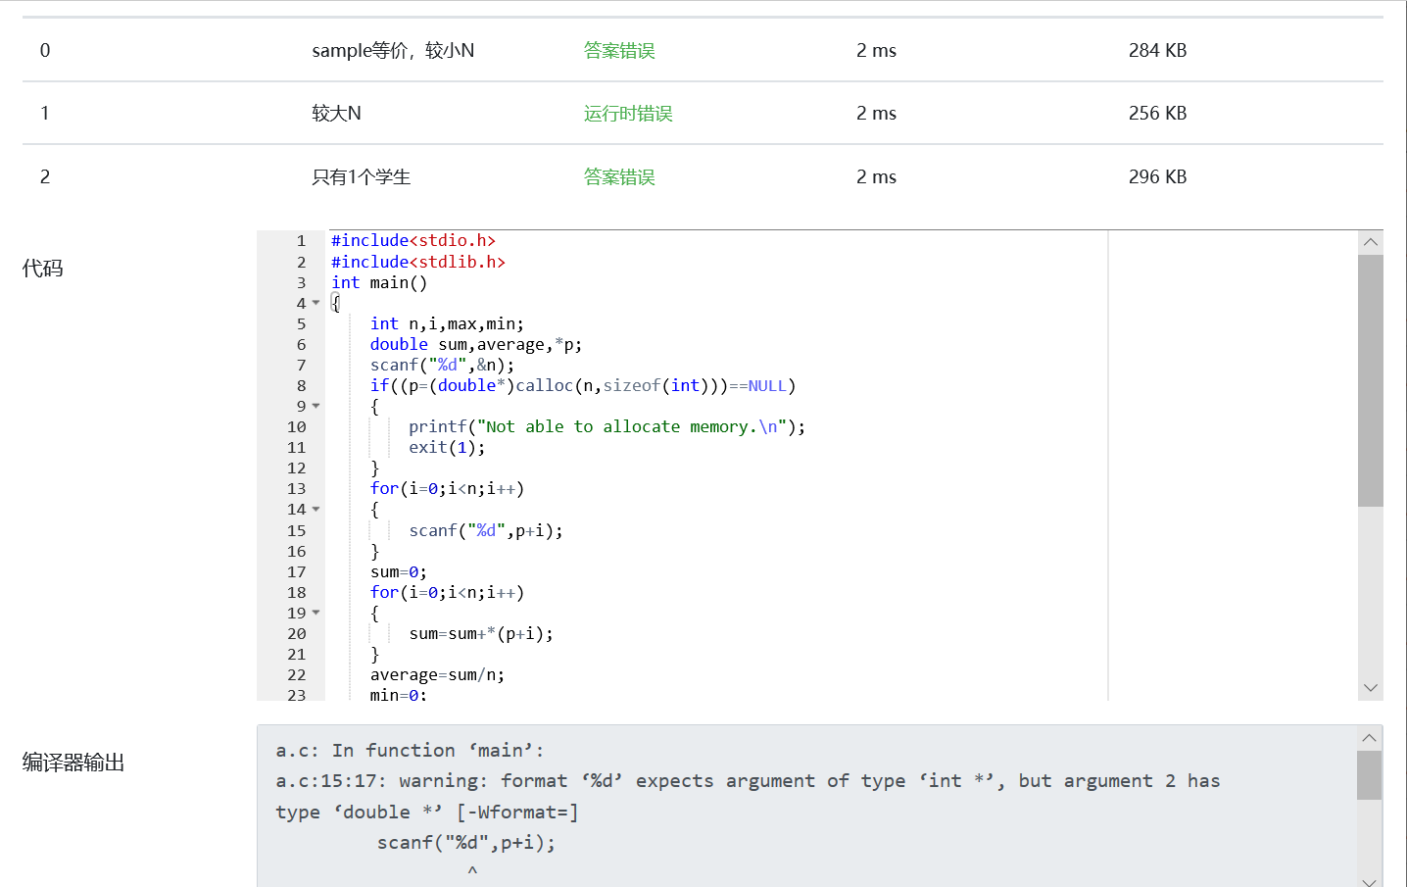Click the 284 KB memory value
1407x887 pixels.
pyautogui.click(x=1157, y=51)
